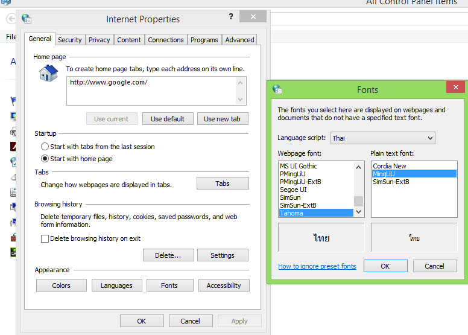468x335 pixels.
Task: Open the Colors appearance button
Action: 61,286
